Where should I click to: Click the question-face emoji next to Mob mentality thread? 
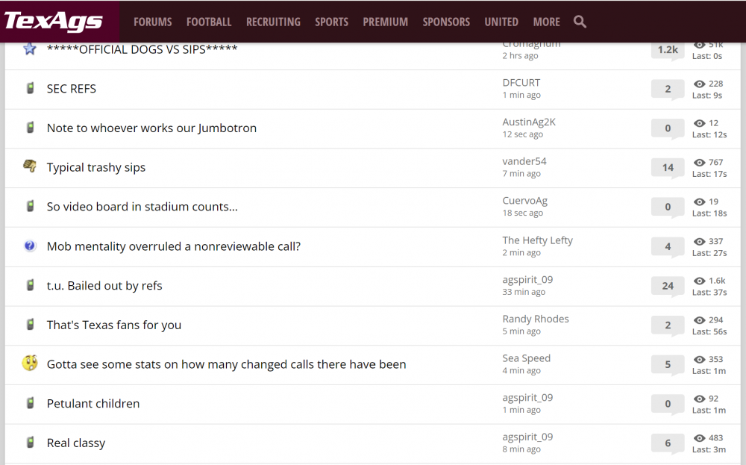coord(29,246)
